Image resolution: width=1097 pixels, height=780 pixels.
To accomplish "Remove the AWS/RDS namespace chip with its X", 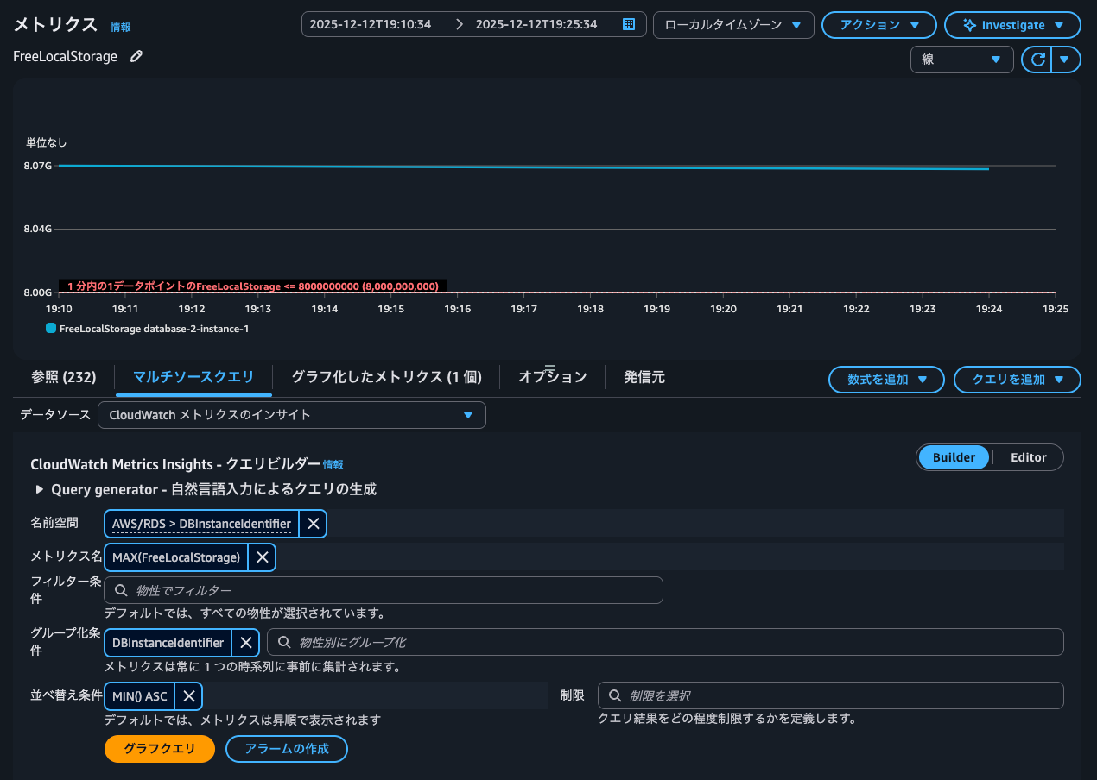I will click(x=313, y=523).
